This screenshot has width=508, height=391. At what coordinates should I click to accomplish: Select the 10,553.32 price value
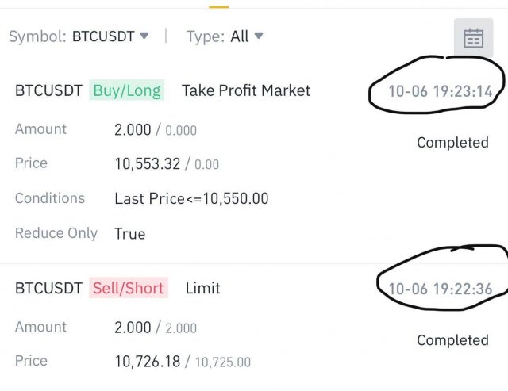[148, 164]
